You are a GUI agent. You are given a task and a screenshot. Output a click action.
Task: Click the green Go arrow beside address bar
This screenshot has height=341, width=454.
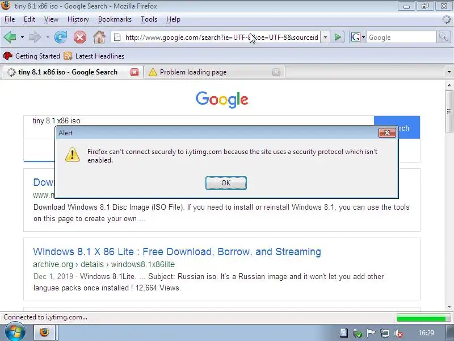click(337, 37)
